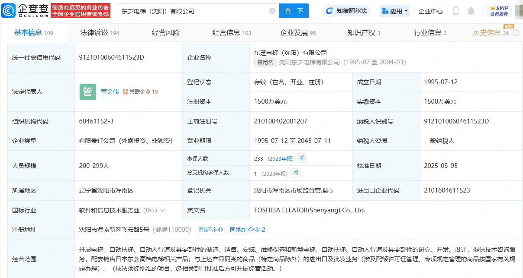Expand the 应用 dropdown menu
The image size is (523, 278).
coord(394,11)
